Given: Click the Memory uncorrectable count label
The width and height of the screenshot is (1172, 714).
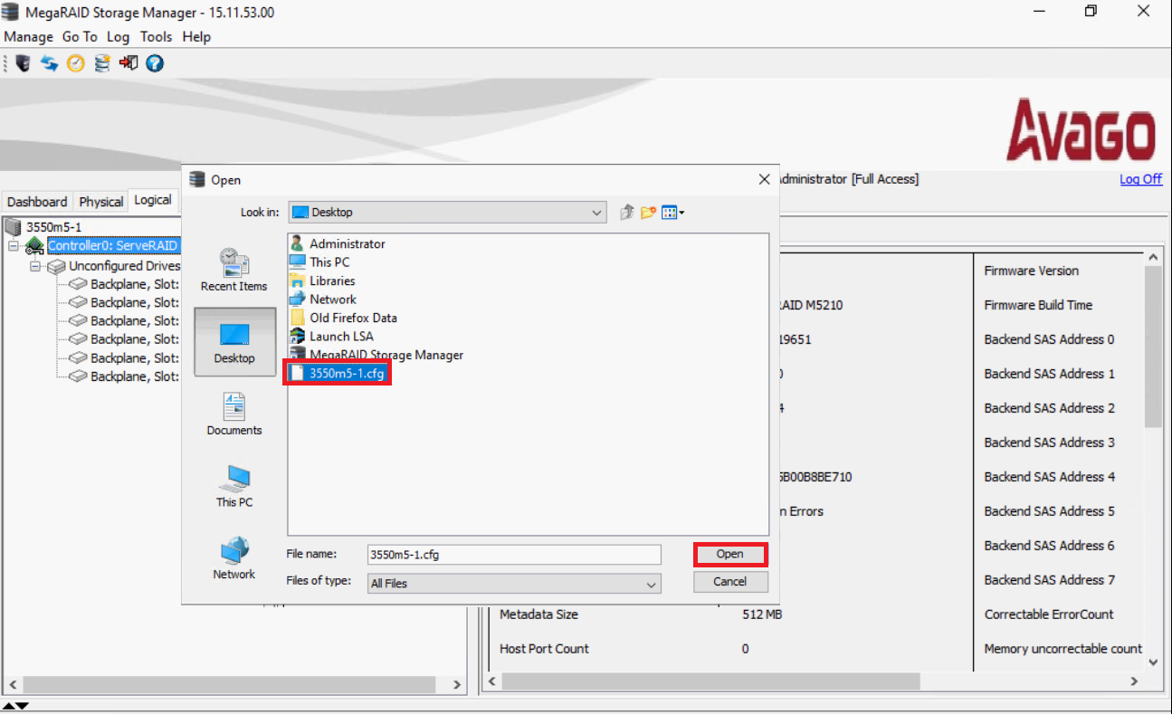Looking at the screenshot, I should (x=1063, y=649).
